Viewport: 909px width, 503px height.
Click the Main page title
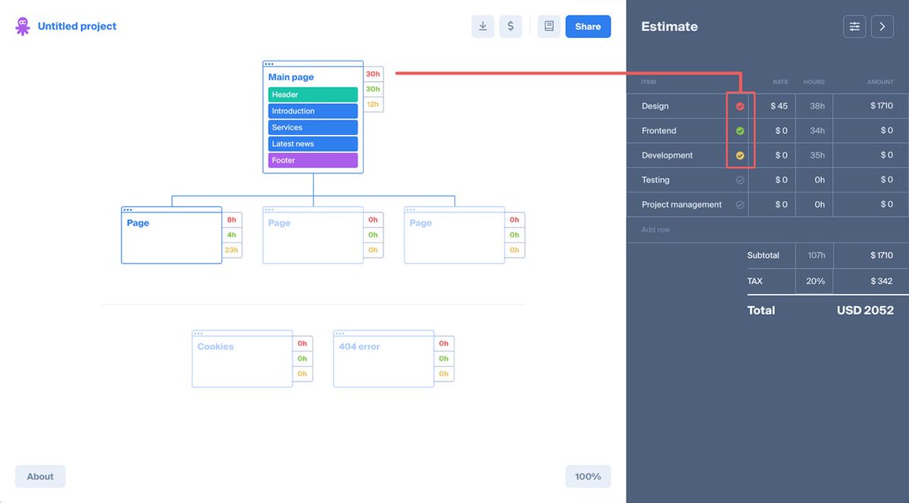tap(291, 77)
